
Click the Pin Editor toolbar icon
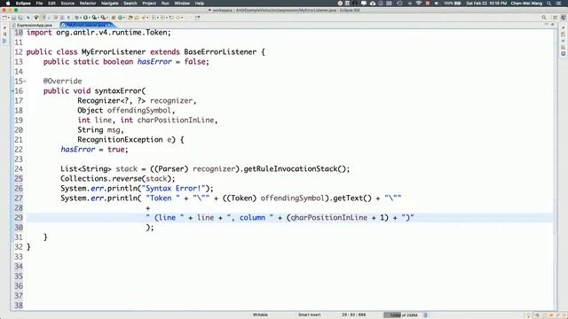pyautogui.click(x=197, y=18)
